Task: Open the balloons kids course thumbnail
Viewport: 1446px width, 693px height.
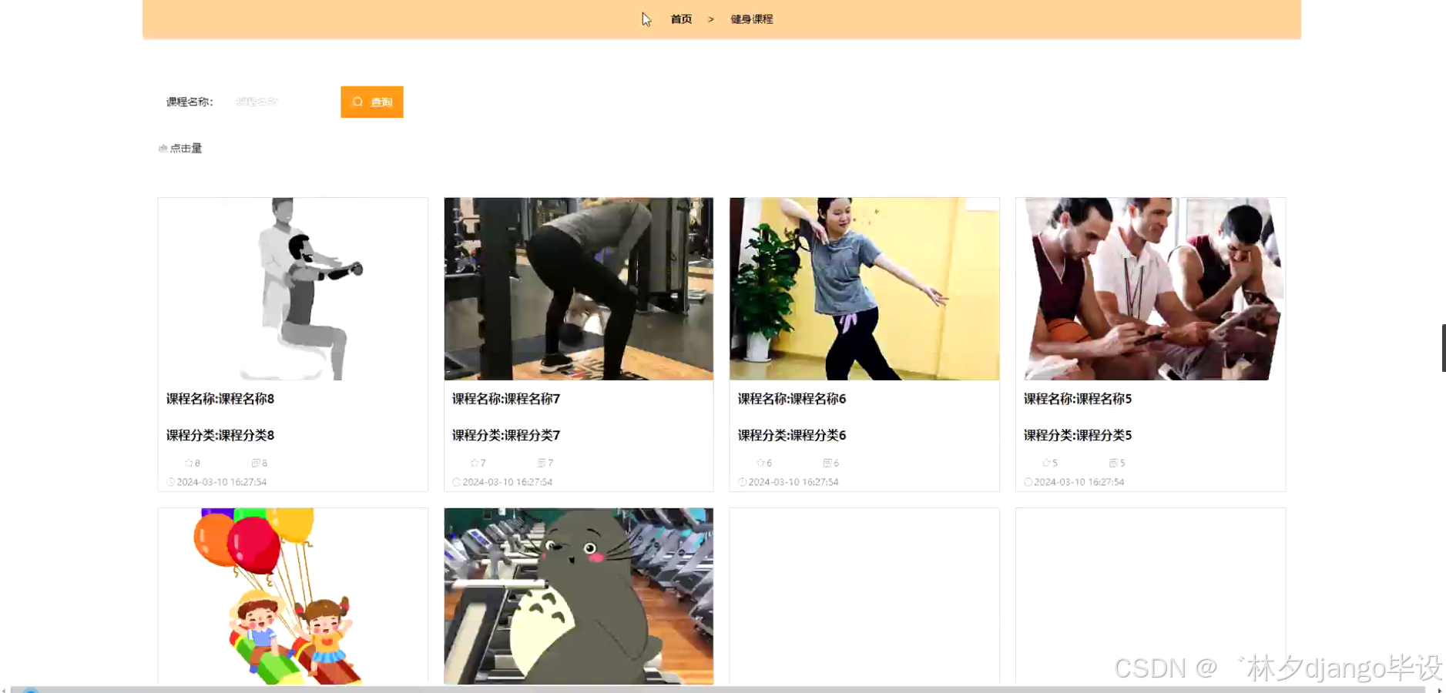Action: tap(292, 596)
